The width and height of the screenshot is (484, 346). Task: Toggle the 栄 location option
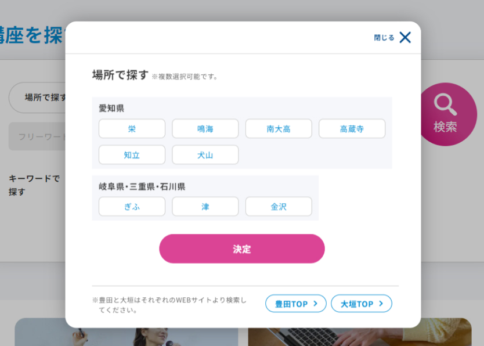point(132,129)
